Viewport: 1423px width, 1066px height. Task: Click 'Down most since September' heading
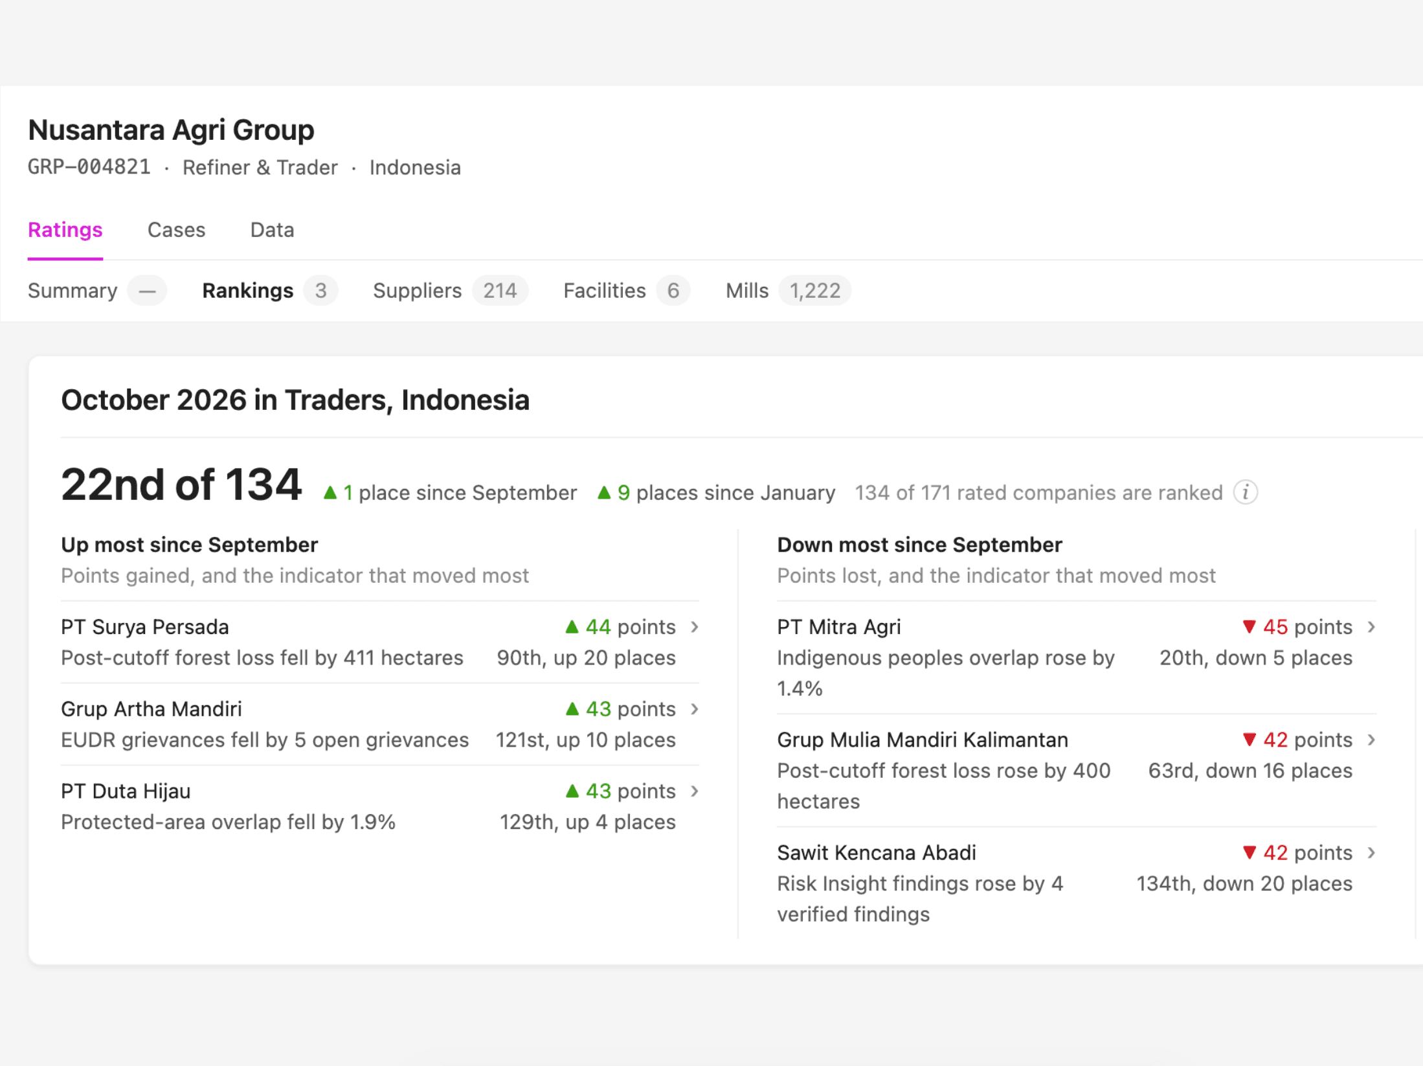(x=919, y=545)
